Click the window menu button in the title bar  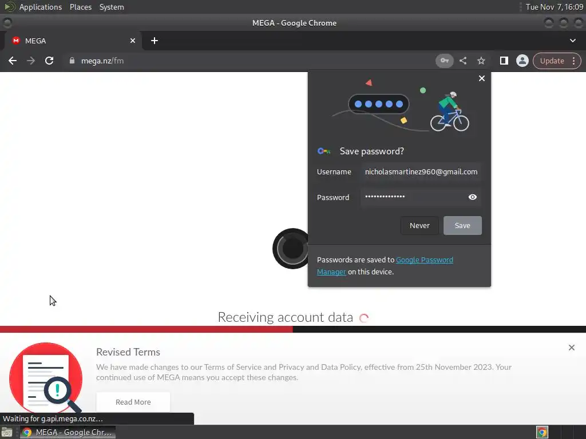(7, 23)
